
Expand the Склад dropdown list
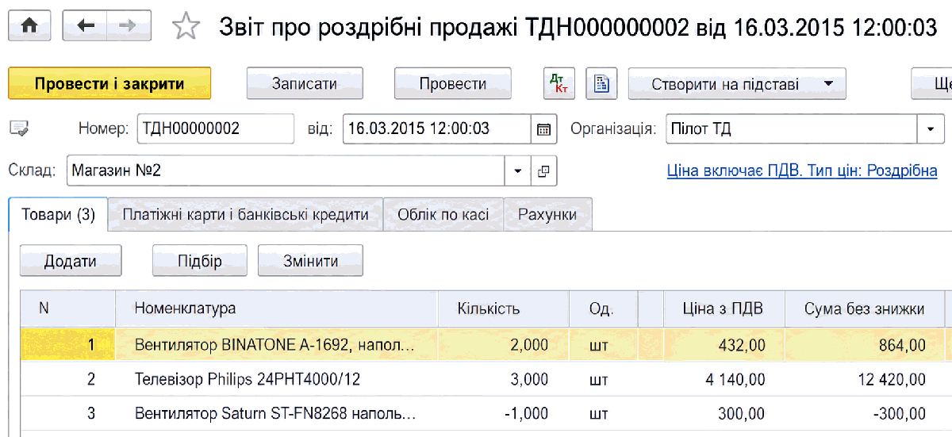[518, 171]
